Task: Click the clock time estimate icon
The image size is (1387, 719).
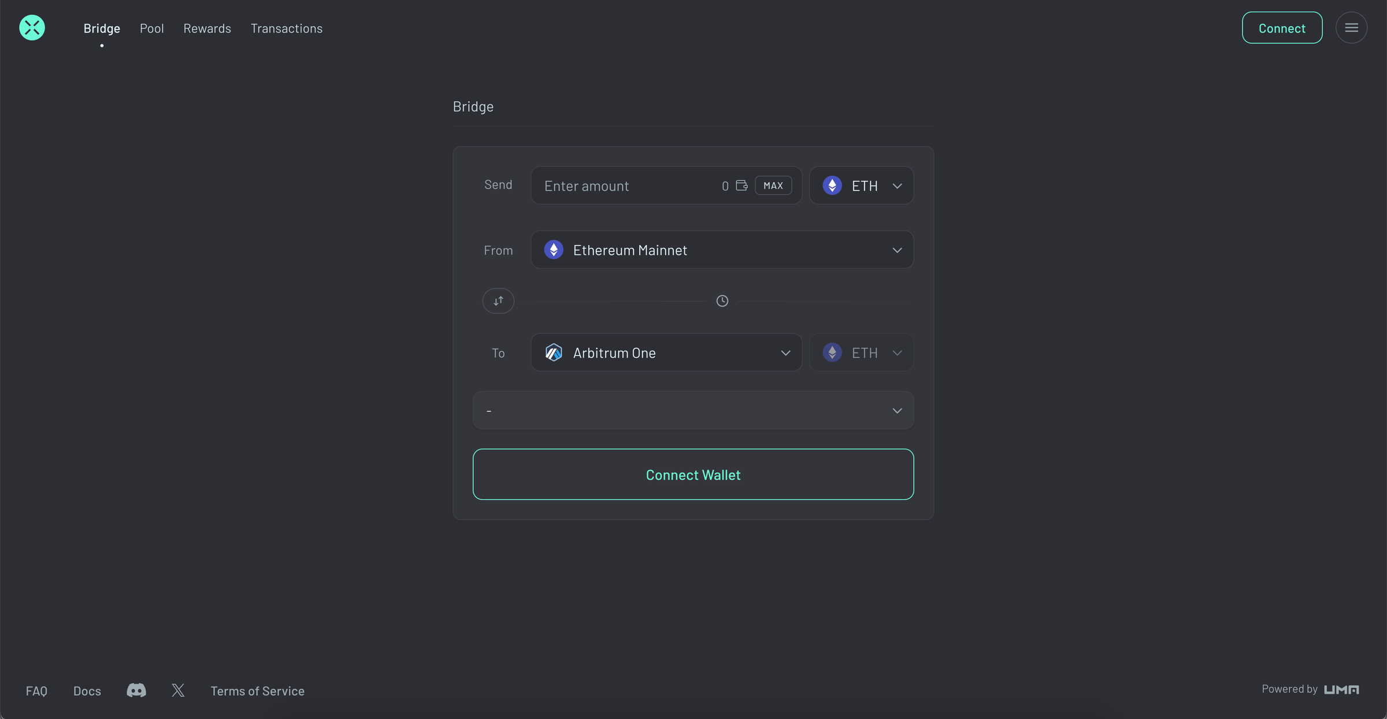Action: click(x=722, y=301)
